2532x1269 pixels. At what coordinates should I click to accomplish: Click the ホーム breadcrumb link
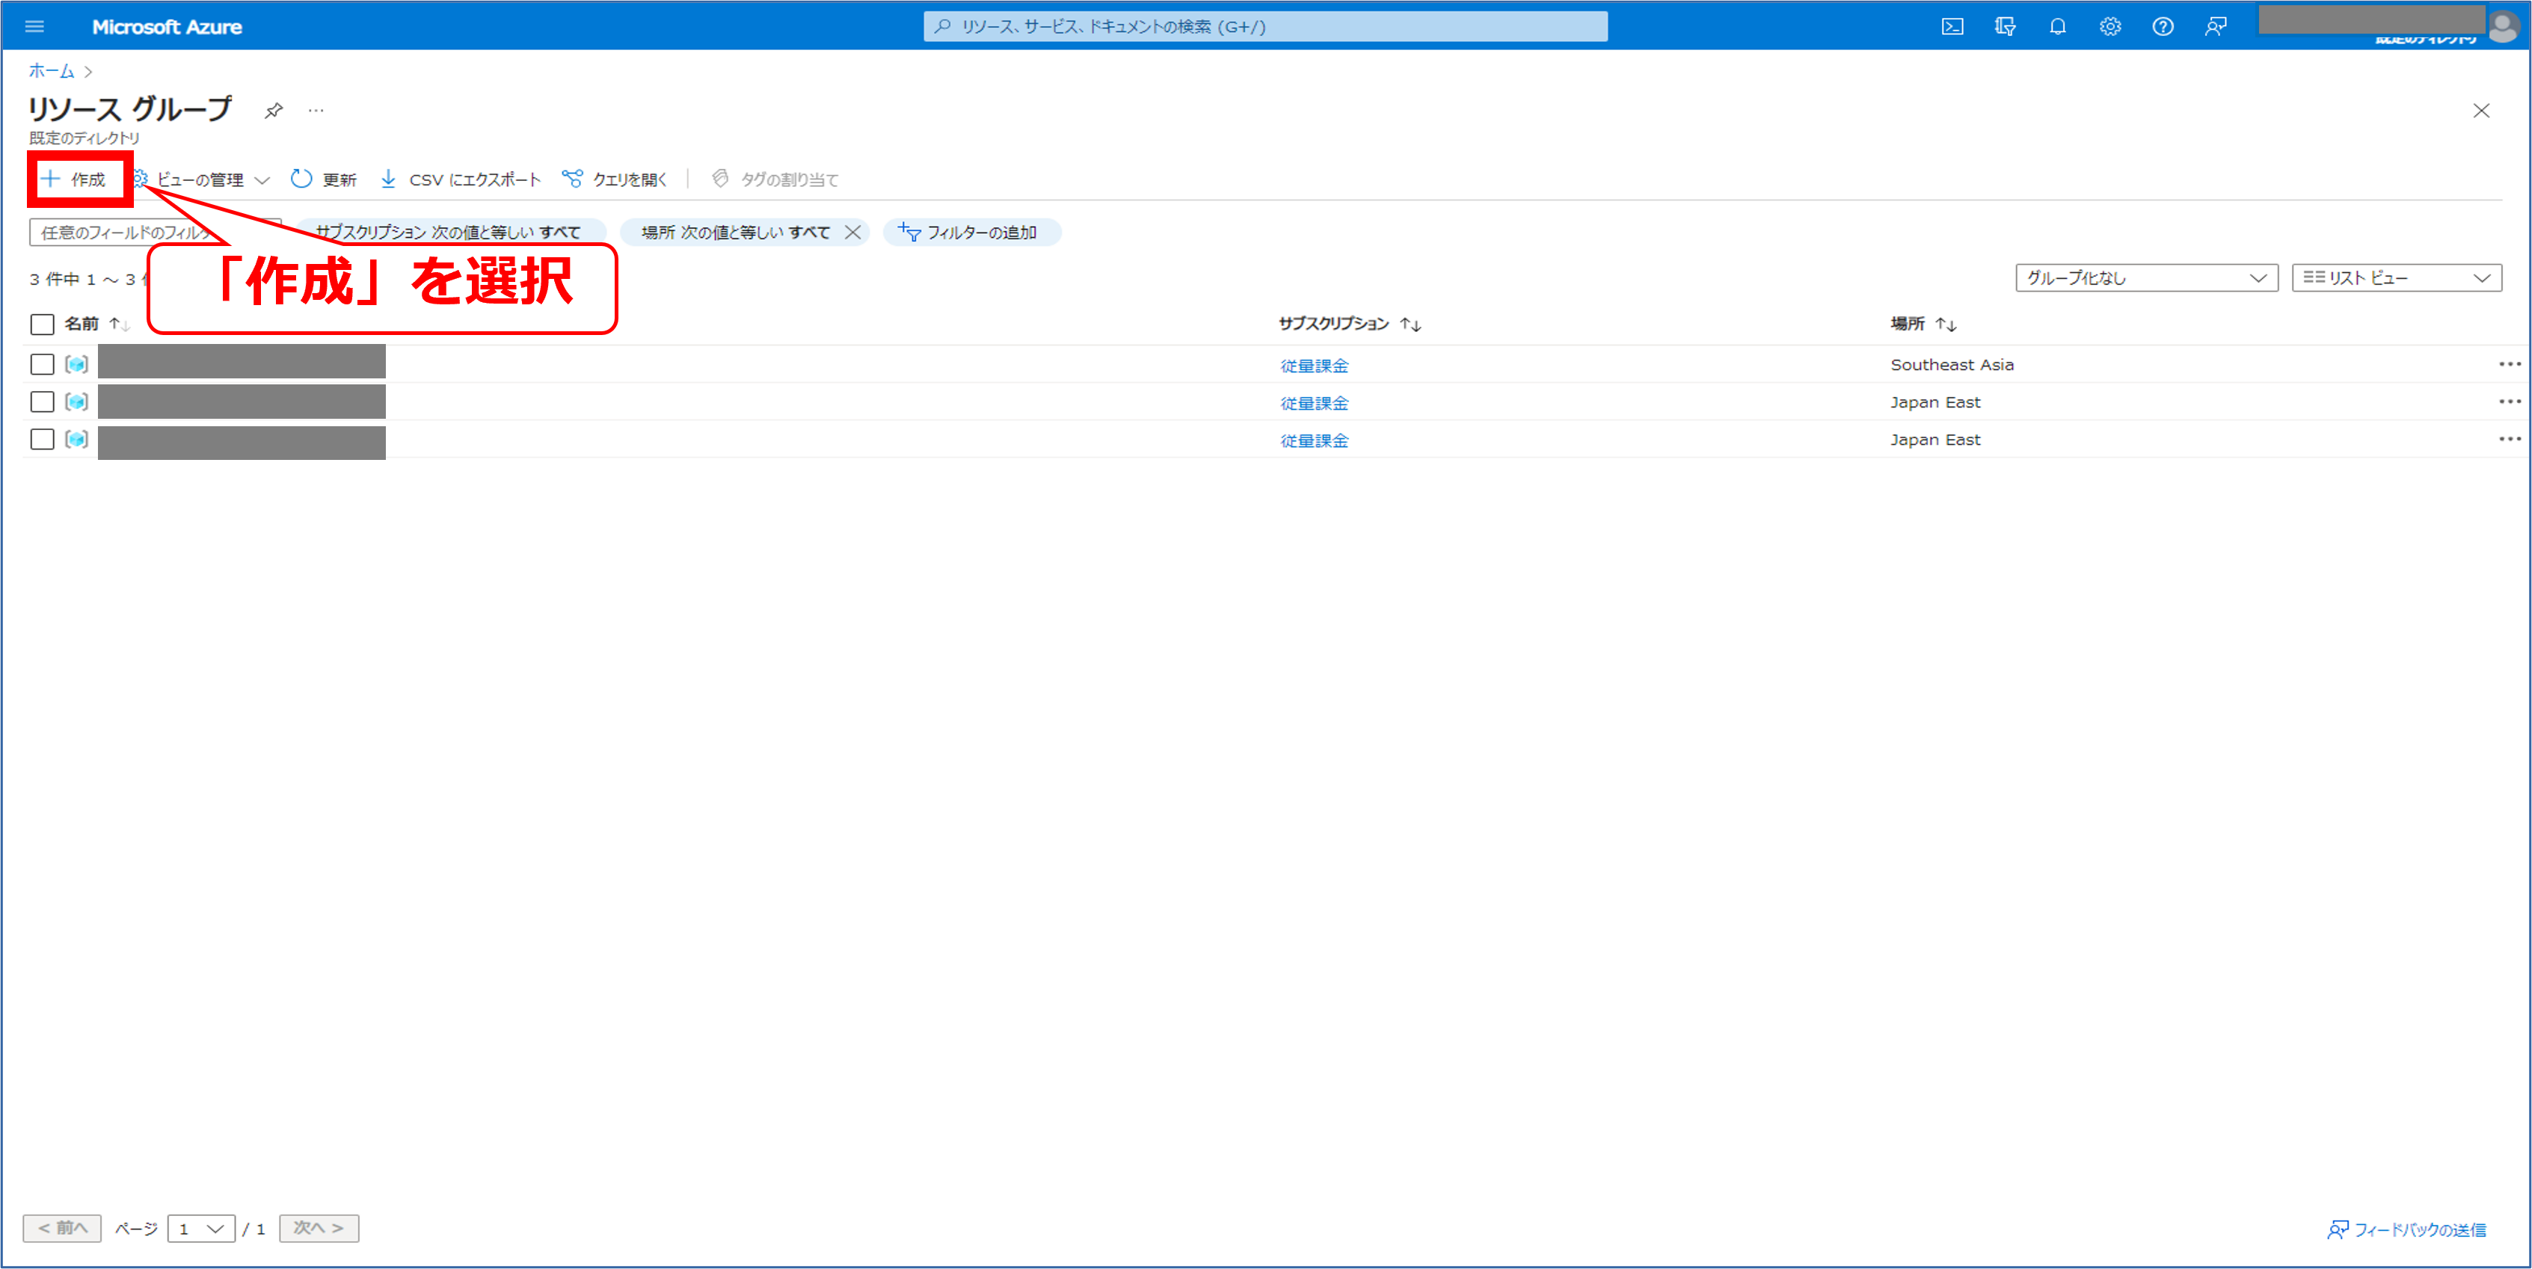pos(51,71)
